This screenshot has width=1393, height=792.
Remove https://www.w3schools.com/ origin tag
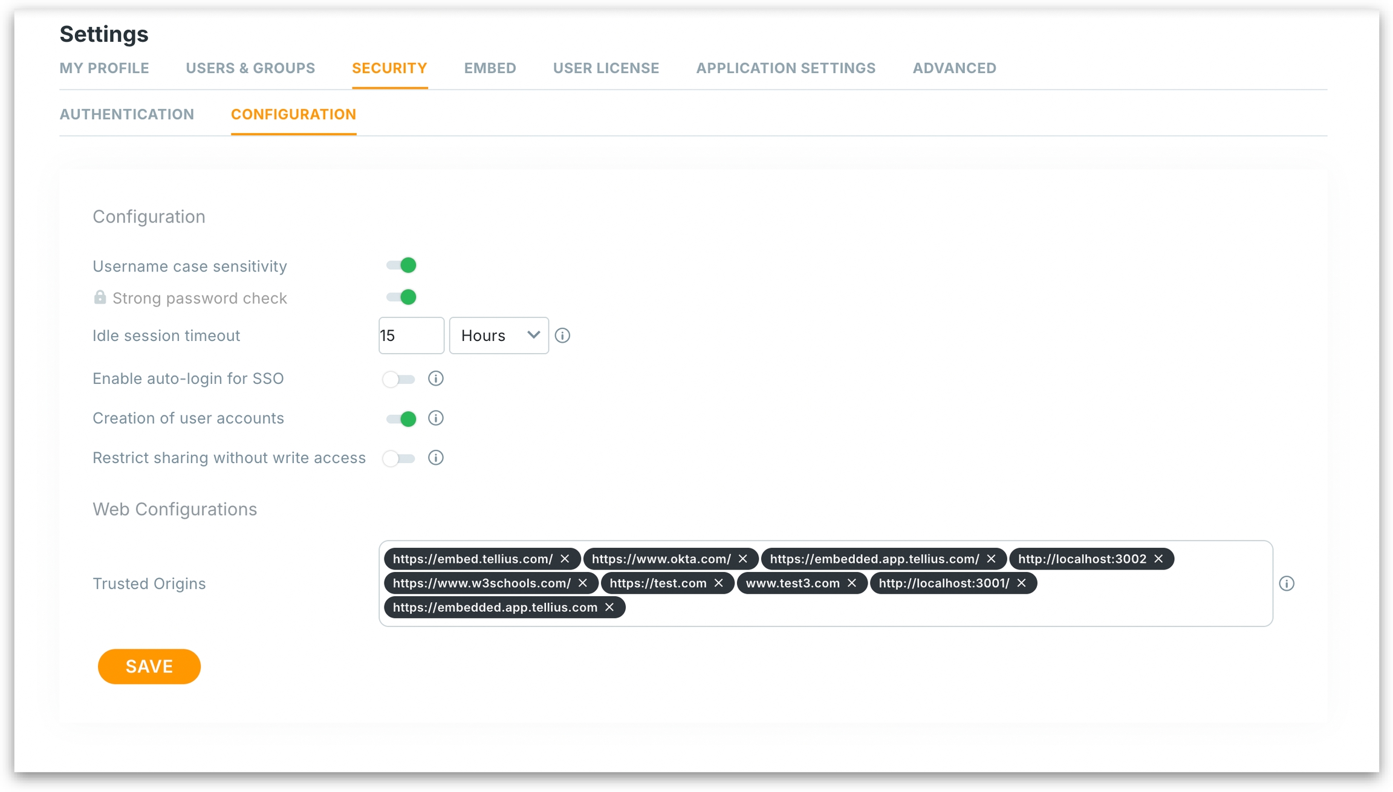583,583
